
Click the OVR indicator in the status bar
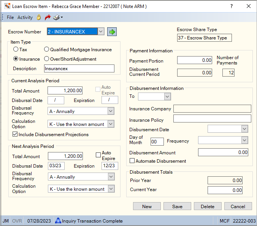pos(17,221)
